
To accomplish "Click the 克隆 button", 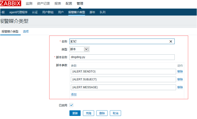I will coord(88,113).
